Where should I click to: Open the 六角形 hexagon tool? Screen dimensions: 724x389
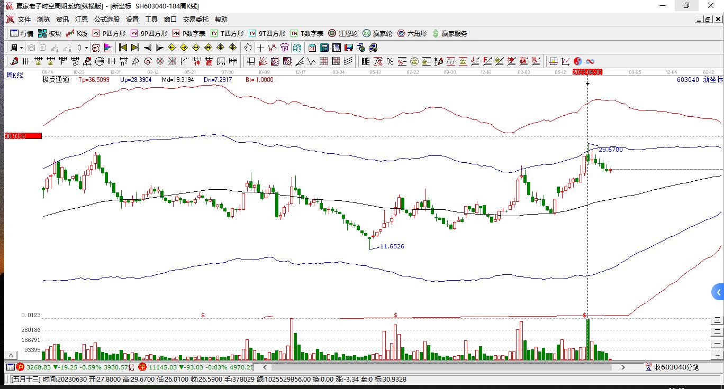(412, 33)
